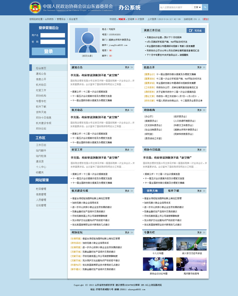Select the 资料天地 tab

click(152, 191)
